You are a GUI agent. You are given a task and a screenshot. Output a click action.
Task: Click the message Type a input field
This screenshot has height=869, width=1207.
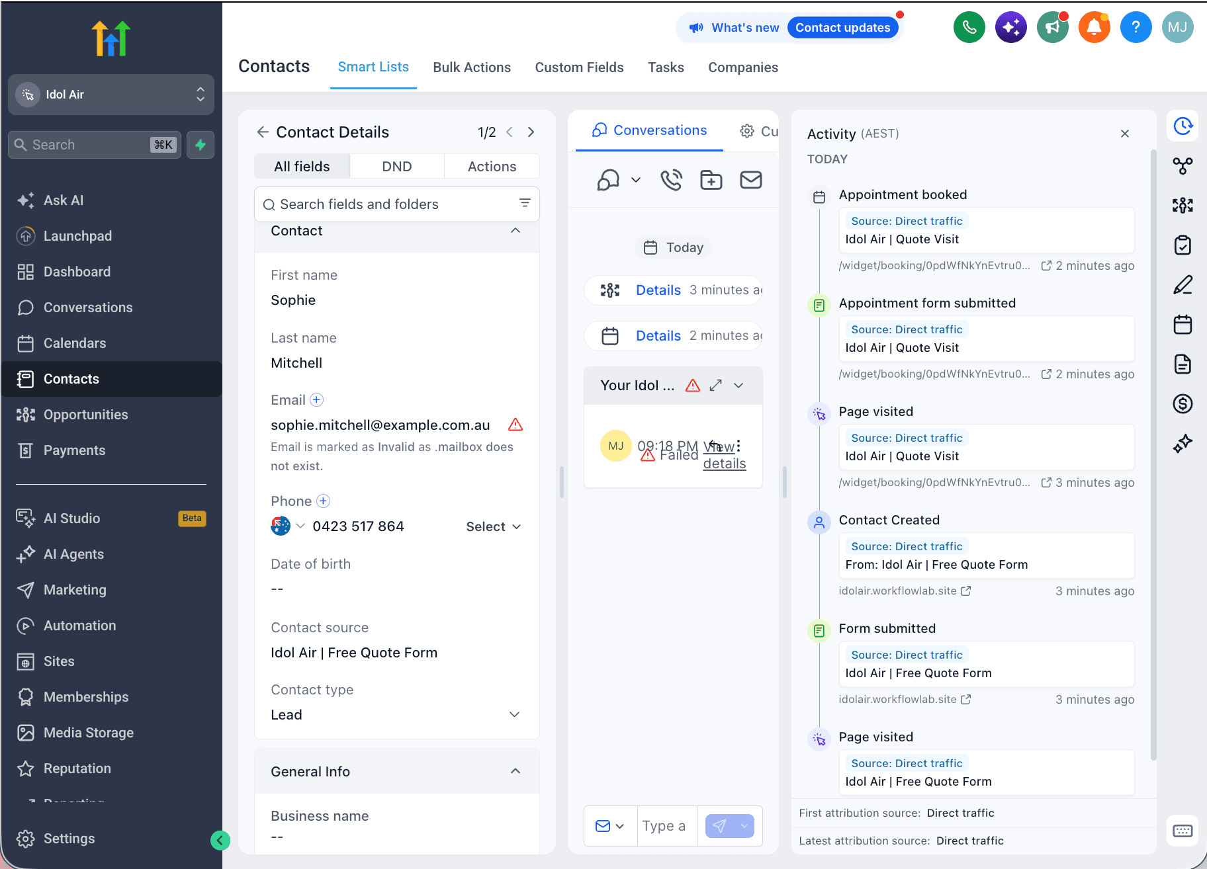coord(666,826)
